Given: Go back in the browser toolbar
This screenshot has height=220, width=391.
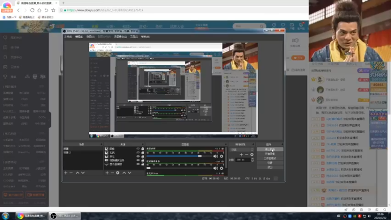Looking at the screenshot, I should click(18, 10).
